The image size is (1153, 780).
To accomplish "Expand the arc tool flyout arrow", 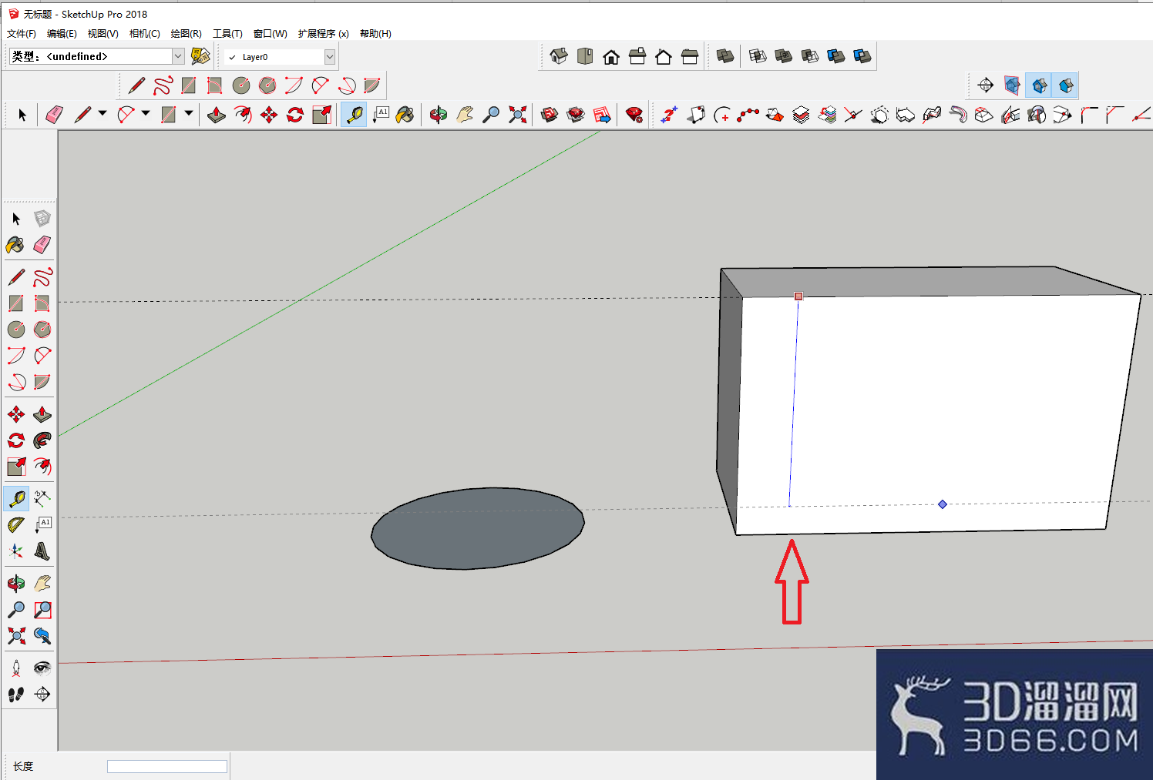I will [146, 114].
